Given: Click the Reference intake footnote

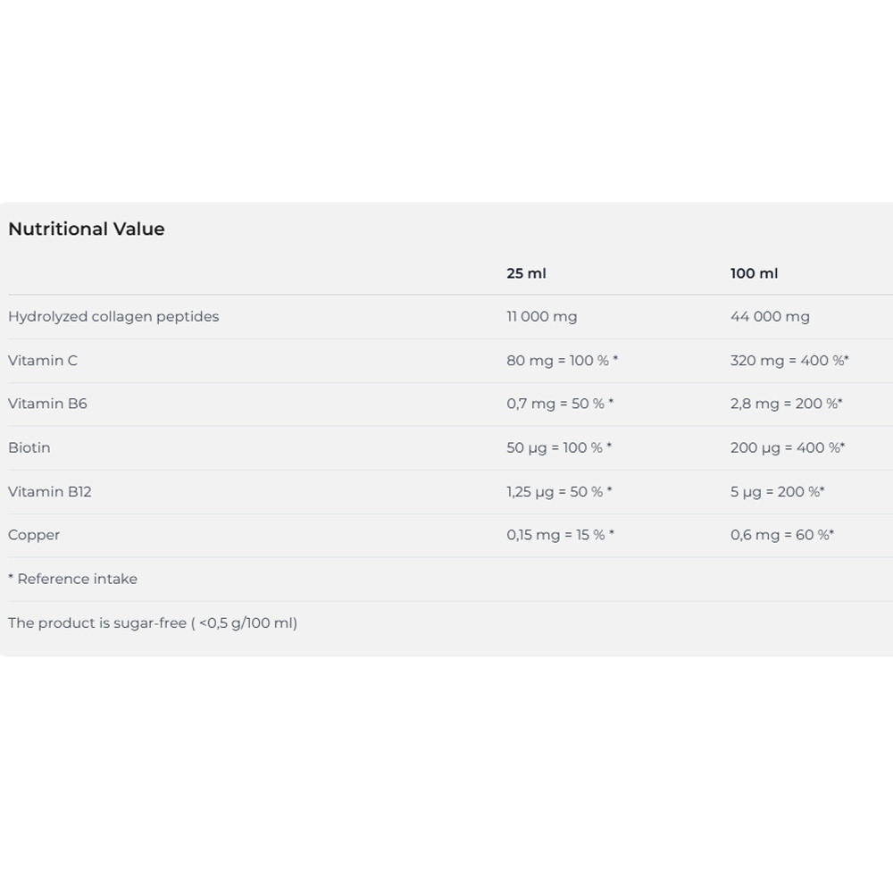Looking at the screenshot, I should pyautogui.click(x=73, y=579).
